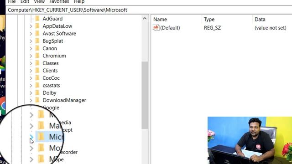Expand the Clients key
Viewport: 292px width, 164px height.
[31, 71]
